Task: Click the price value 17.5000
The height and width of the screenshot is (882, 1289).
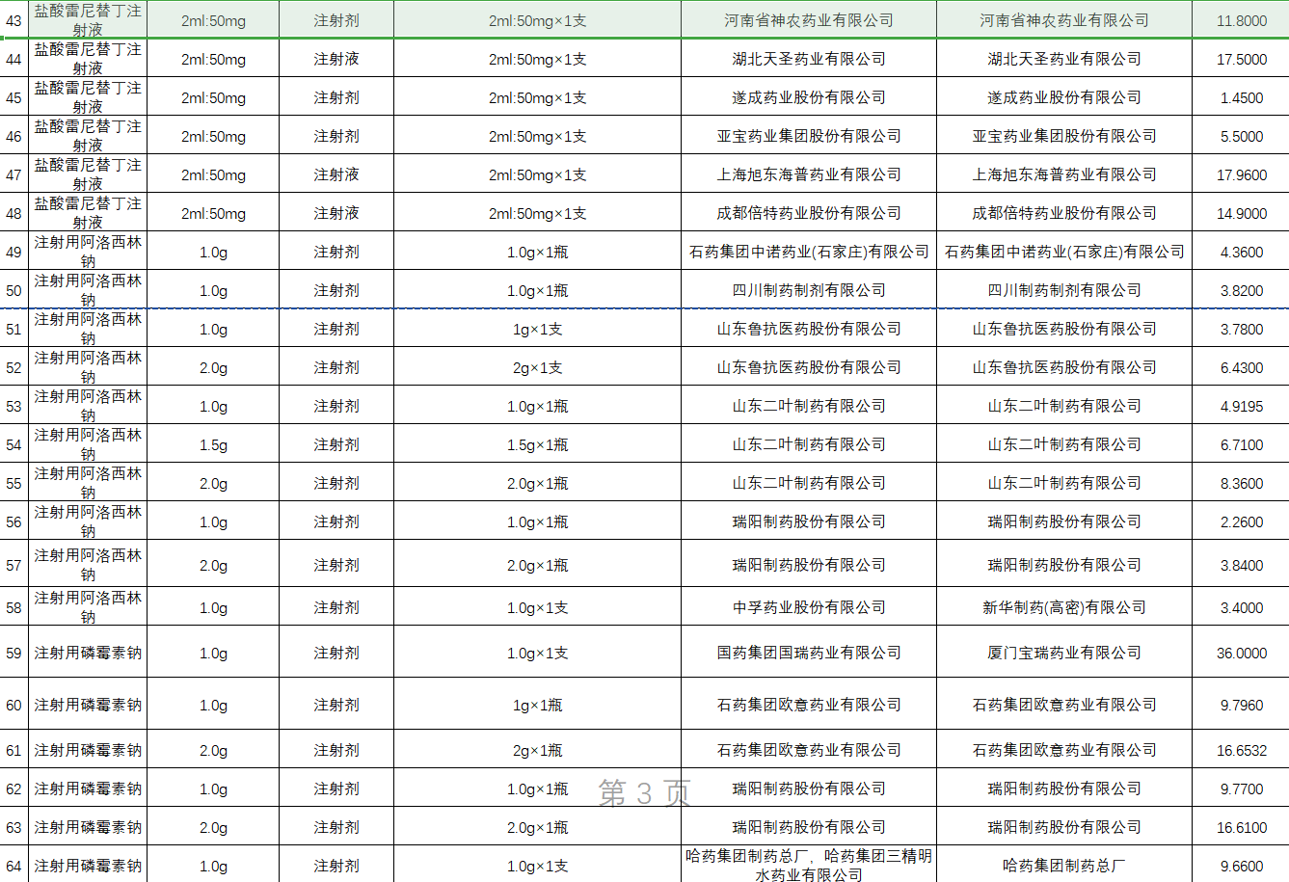Action: (x=1241, y=59)
